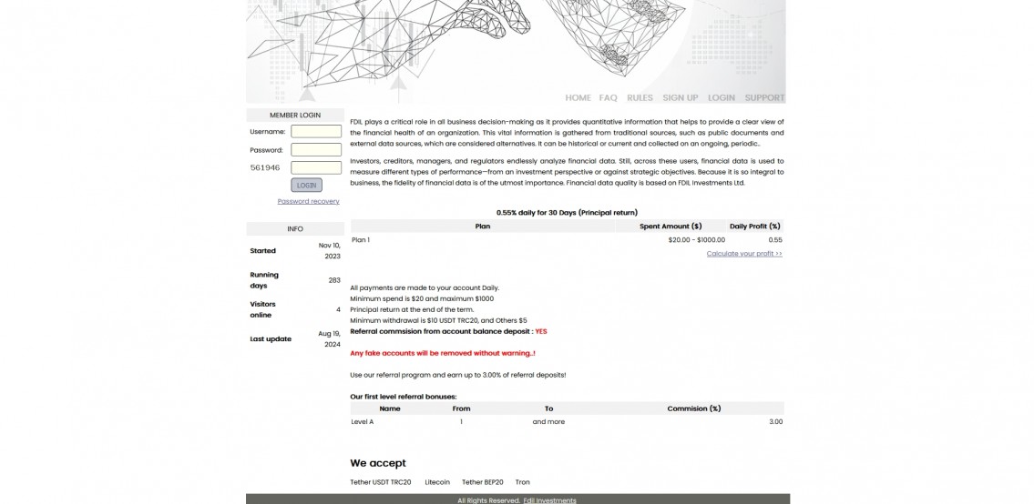The image size is (1034, 504).
Task: Click the Level A referral row
Action: pos(566,422)
